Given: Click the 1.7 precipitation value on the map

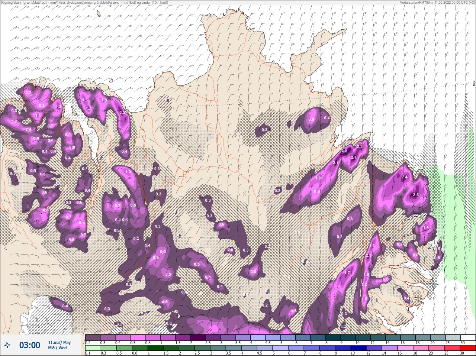Looking at the screenshot, I should [x=347, y=273].
